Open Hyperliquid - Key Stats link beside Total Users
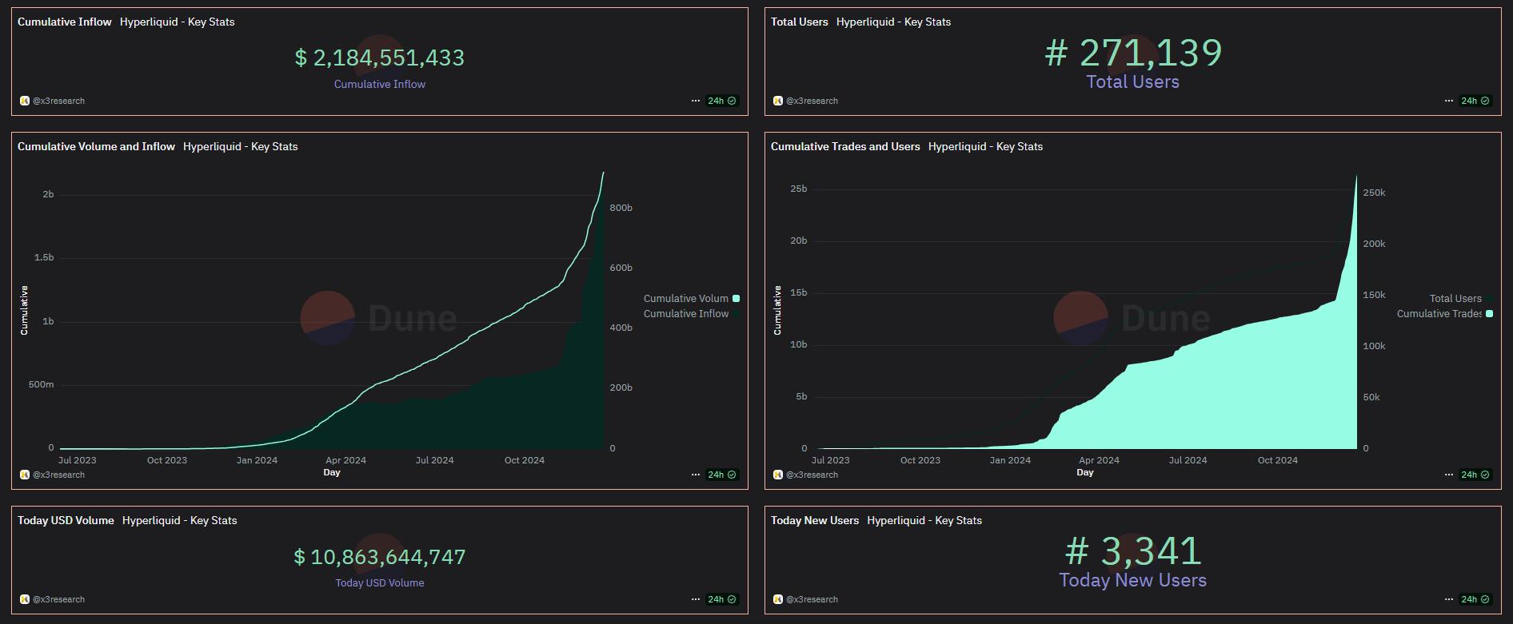The width and height of the screenshot is (1513, 624). click(x=894, y=22)
